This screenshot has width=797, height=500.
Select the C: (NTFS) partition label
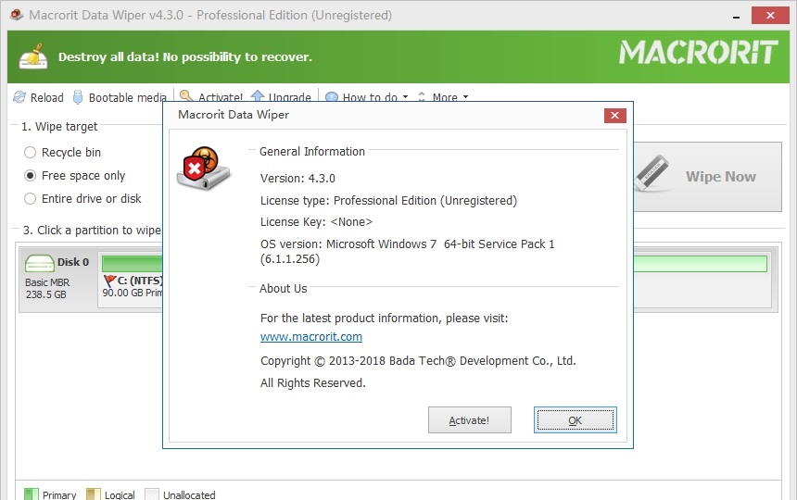[140, 281]
